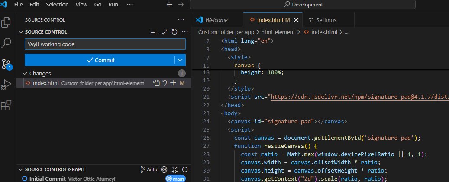The image size is (449, 182).
Task: Select the index.html row under Changes
Action: (x=103, y=83)
